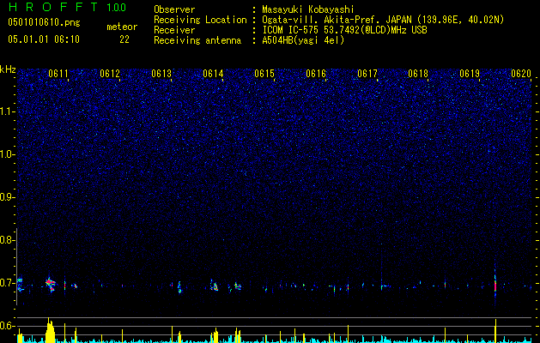This screenshot has width=540, height=343.
Task: Select antenna text A504HB(yagi 4el)
Action: point(303,40)
